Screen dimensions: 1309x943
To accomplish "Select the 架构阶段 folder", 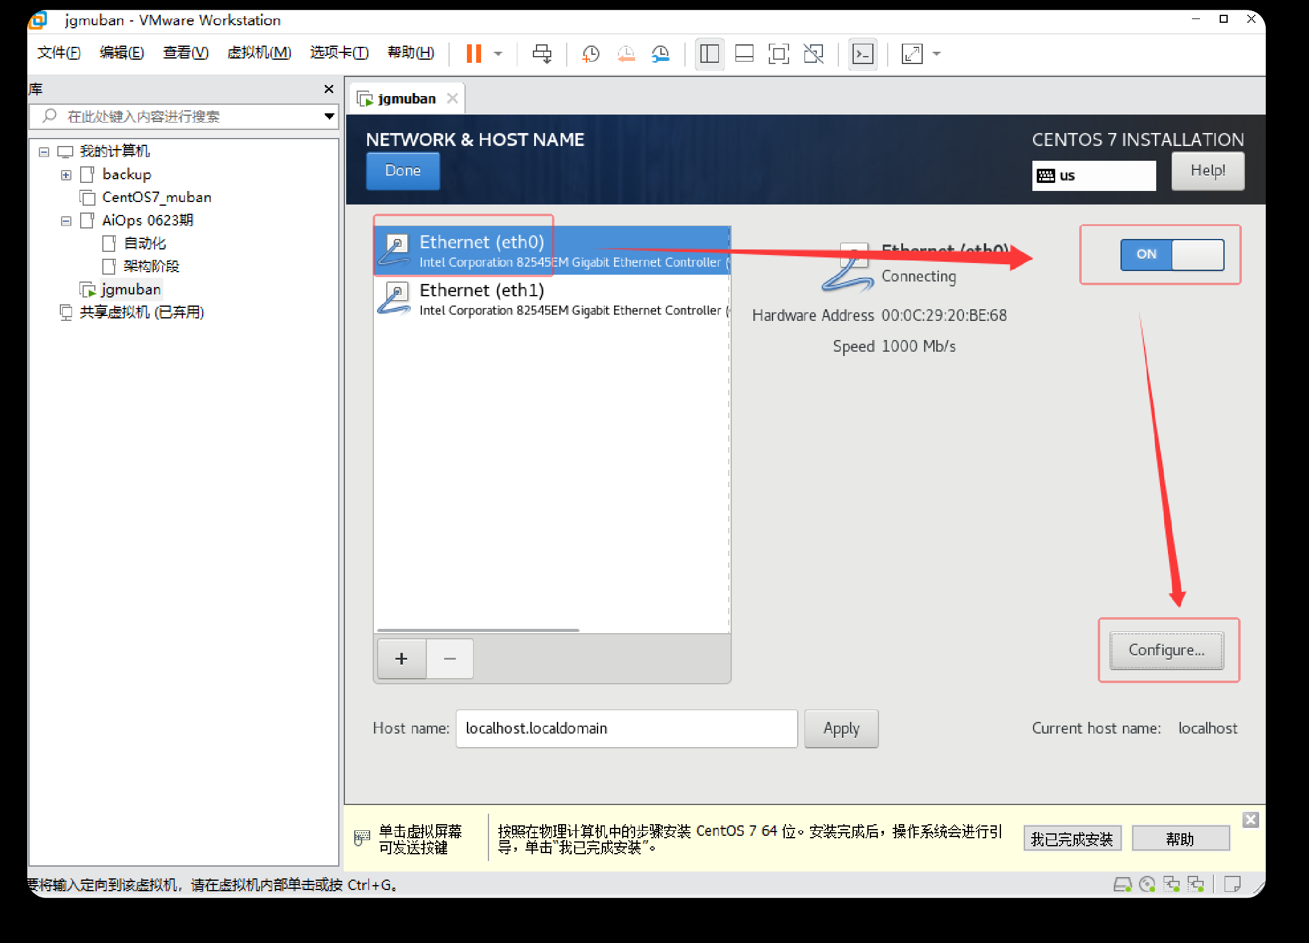I will pyautogui.click(x=151, y=267).
